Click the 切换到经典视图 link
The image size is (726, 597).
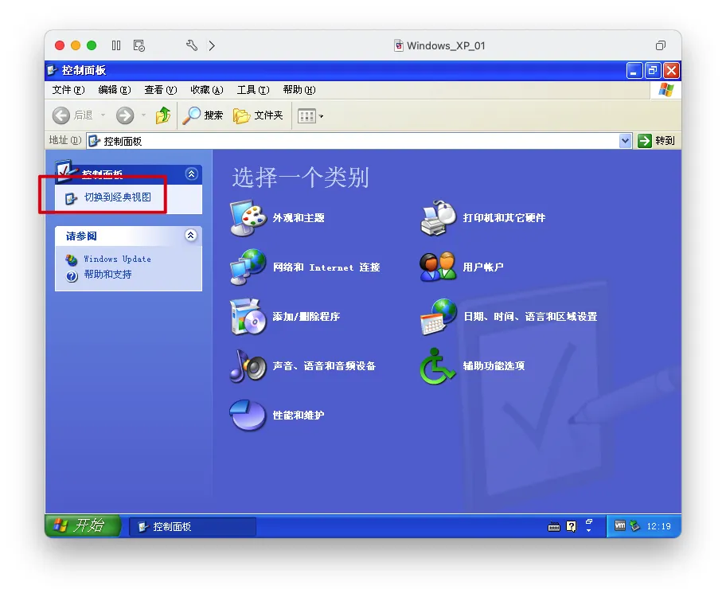tap(118, 197)
